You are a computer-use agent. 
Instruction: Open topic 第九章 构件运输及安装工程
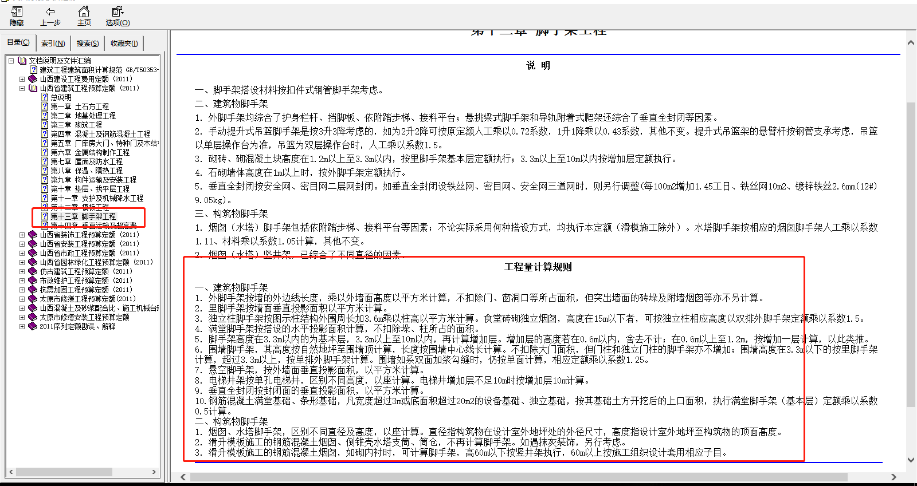coord(93,180)
